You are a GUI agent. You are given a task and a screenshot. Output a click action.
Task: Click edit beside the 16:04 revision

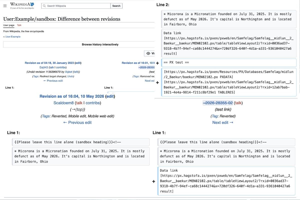pyautogui.click(x=110, y=96)
